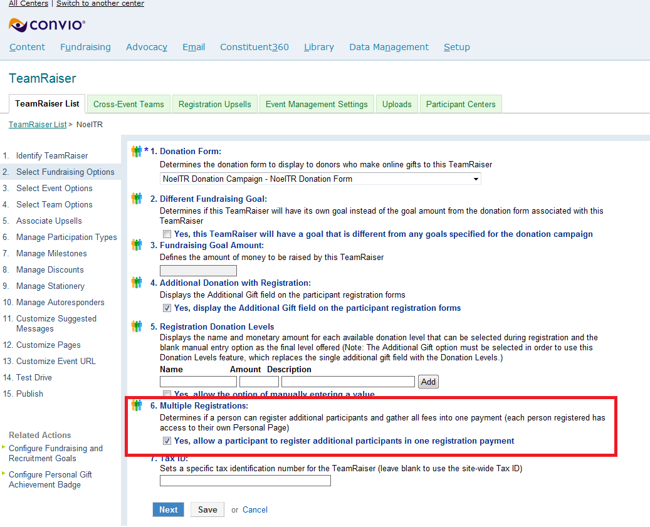
Task: Switch to Cross-Event Teams tab
Action: pos(128,105)
